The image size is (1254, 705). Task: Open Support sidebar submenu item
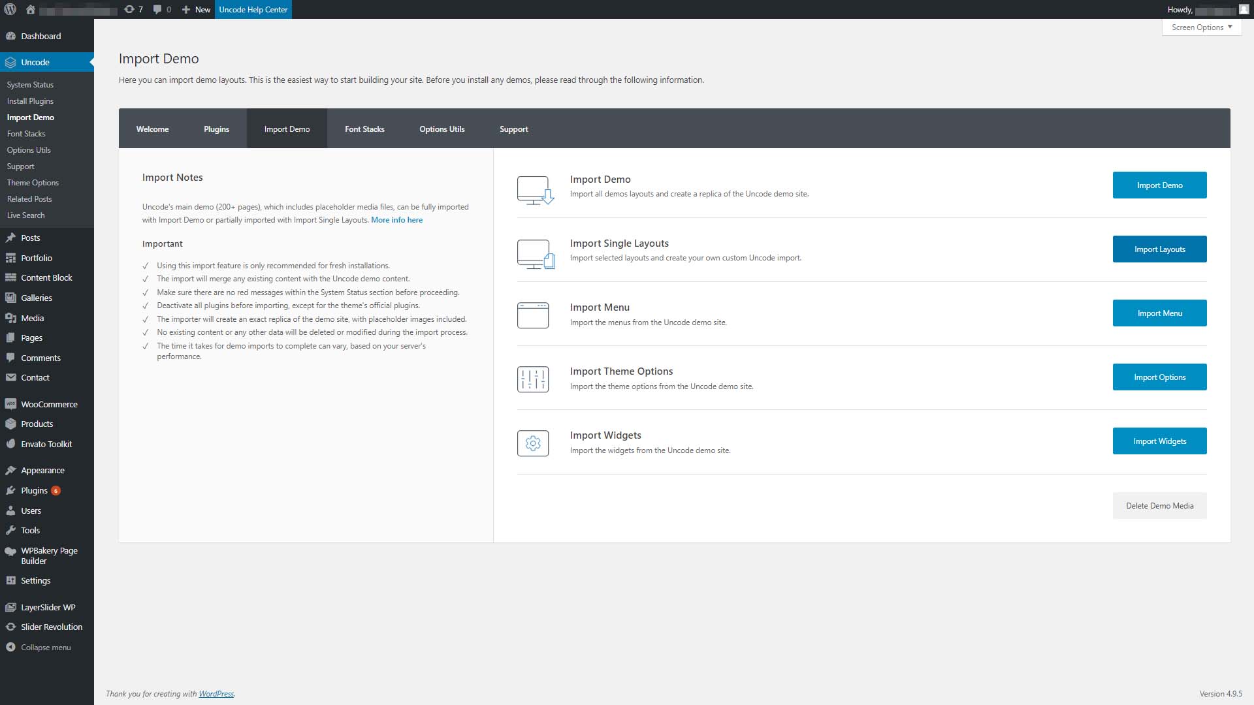tap(20, 166)
